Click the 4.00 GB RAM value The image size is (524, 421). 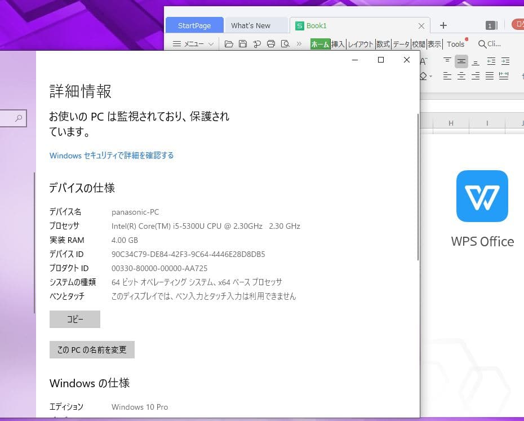[x=125, y=240]
